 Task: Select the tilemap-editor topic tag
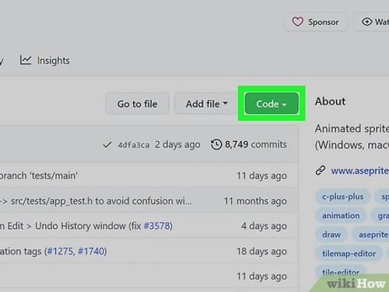pyautogui.click(x=349, y=253)
